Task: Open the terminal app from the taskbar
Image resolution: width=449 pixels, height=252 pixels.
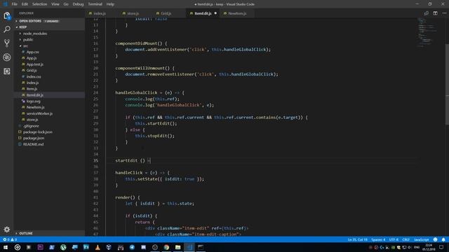Action: click(x=201, y=247)
